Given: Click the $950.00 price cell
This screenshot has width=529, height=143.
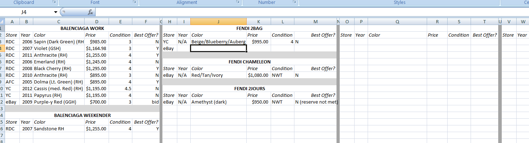Looking at the screenshot, I should [x=258, y=102].
